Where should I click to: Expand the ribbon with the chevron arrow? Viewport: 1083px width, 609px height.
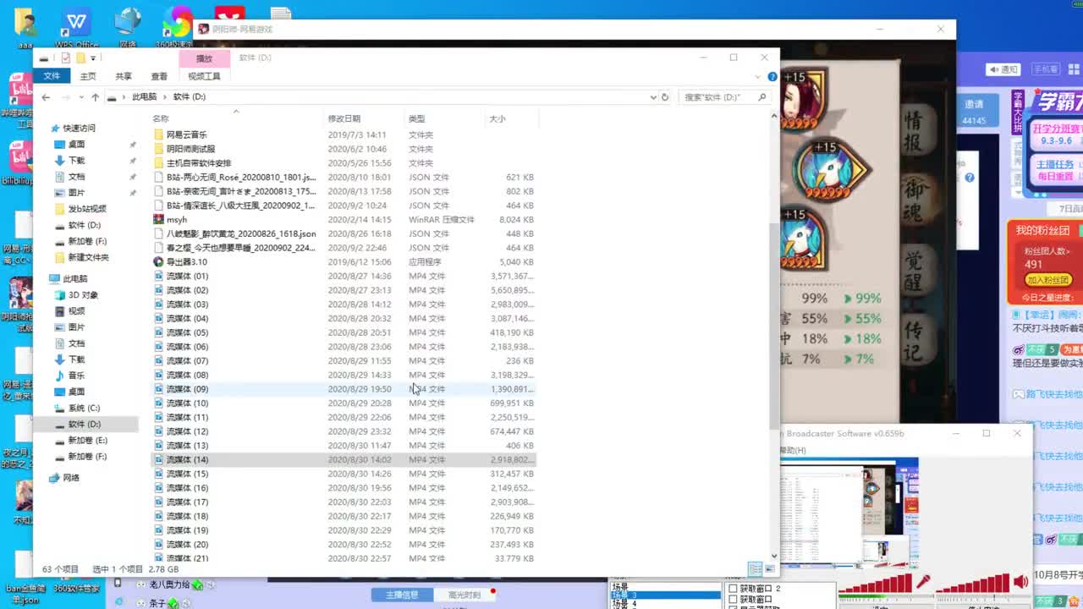point(759,76)
